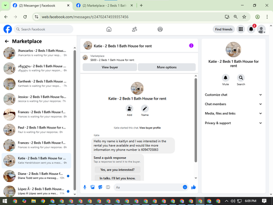Open the Kartheek conversation

[x=37, y=84]
